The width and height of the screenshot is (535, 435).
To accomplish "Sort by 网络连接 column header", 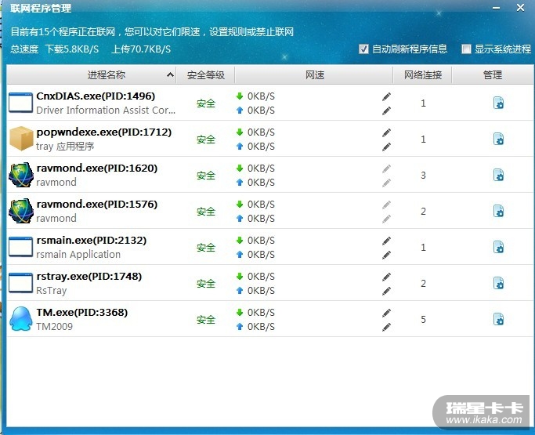I will click(423, 74).
